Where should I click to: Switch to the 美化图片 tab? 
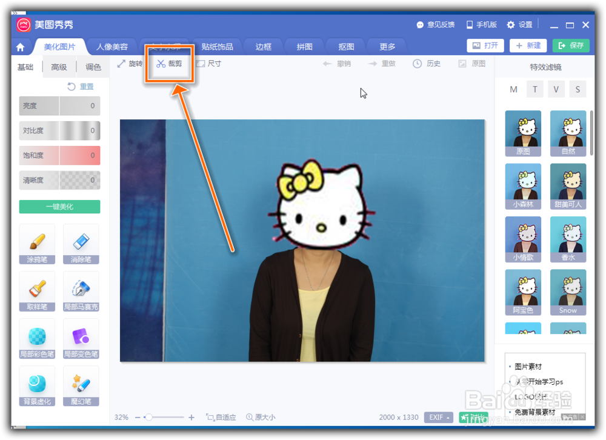click(59, 47)
